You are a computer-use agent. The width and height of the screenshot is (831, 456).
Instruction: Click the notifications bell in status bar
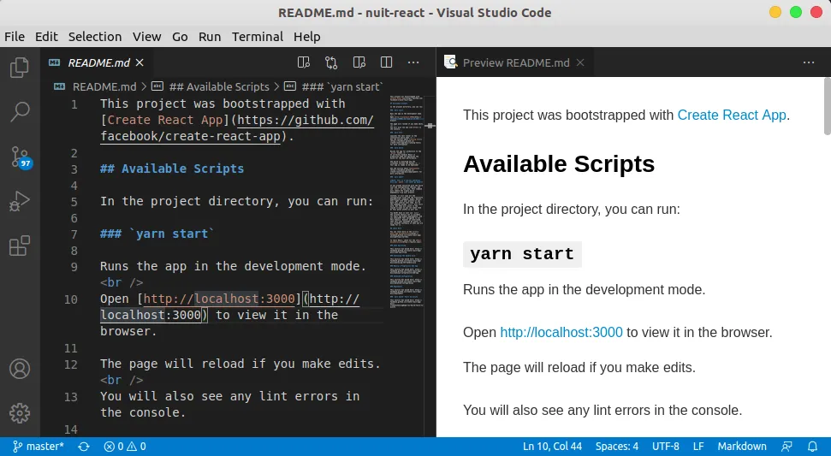[x=813, y=447]
